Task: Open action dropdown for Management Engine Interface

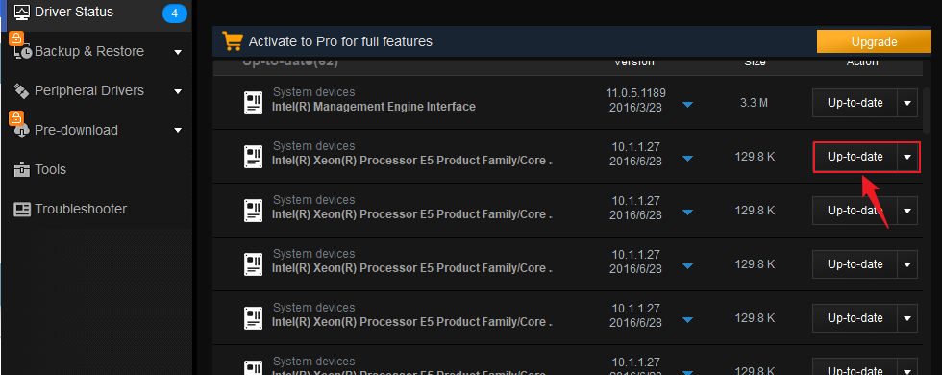Action: point(907,103)
